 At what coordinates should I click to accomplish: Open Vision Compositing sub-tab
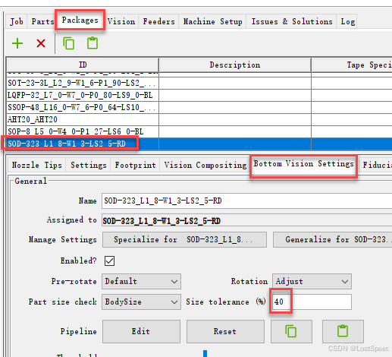(205, 165)
